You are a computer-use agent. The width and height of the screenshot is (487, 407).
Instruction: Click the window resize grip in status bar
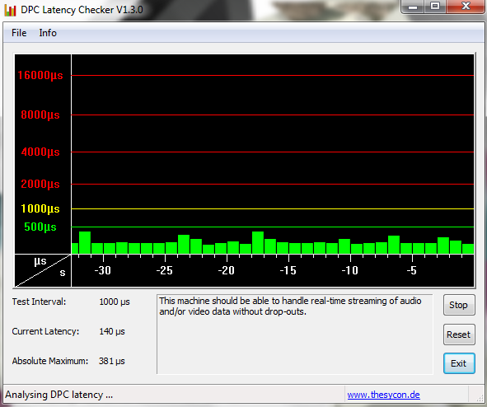tap(480, 399)
